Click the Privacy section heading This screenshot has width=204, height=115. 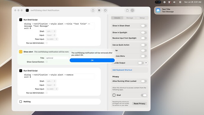(116, 77)
